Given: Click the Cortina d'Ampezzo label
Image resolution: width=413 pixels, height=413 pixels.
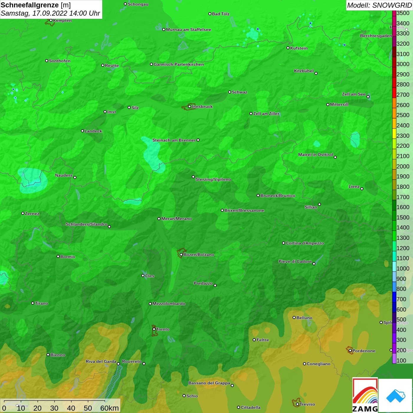Looking at the screenshot, I should 305,243.
